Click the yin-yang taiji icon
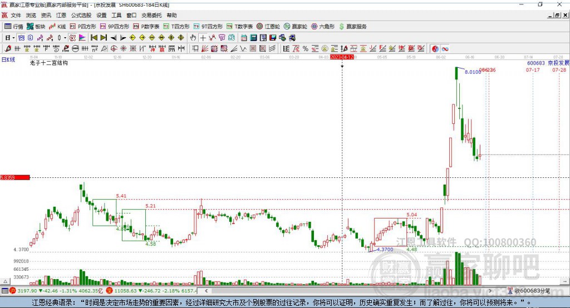The width and height of the screenshot is (570, 308). click(435, 49)
